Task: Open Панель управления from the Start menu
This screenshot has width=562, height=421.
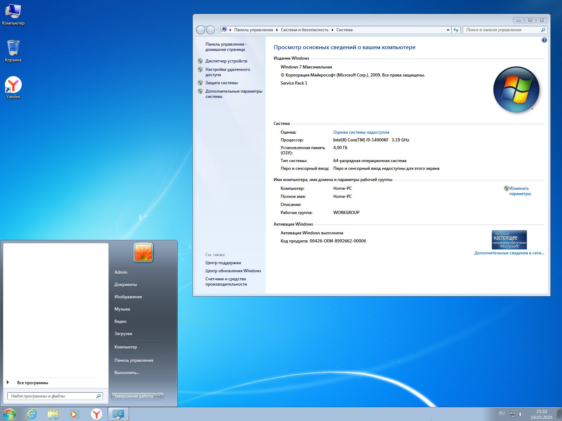Action: coord(134,360)
